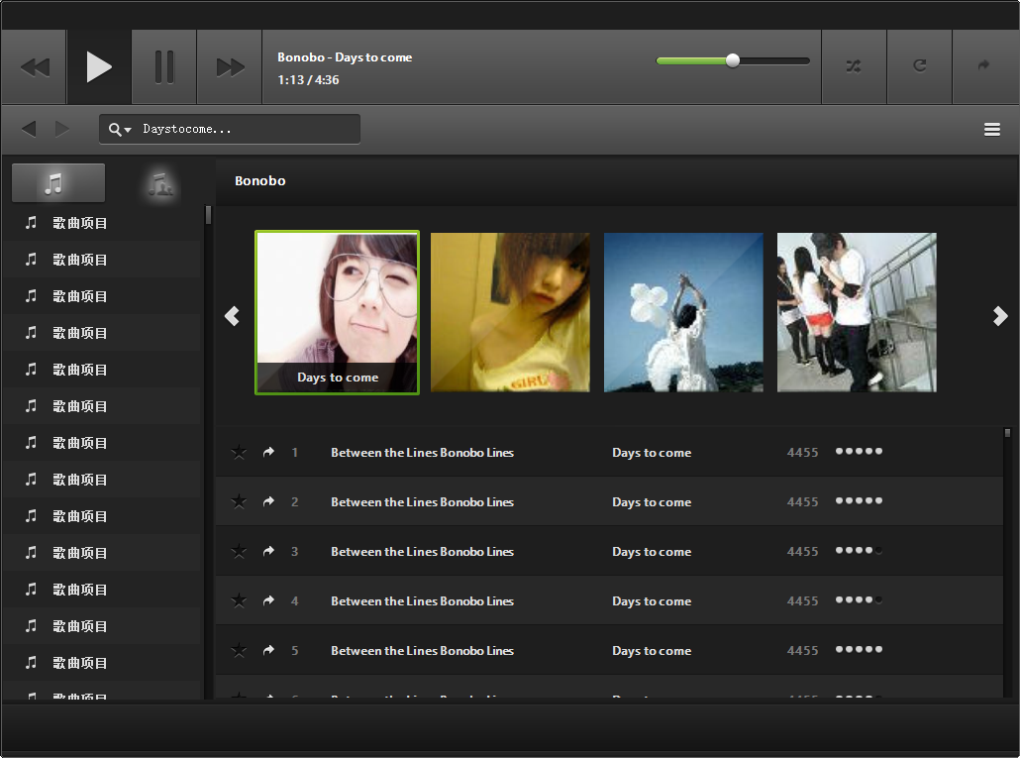Viewport: 1020px width, 758px height.
Task: Select the fourth 歌曲项目 sidebar item
Action: 101,333
